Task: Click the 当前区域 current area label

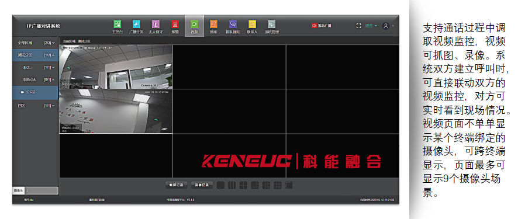Action: pyautogui.click(x=77, y=41)
